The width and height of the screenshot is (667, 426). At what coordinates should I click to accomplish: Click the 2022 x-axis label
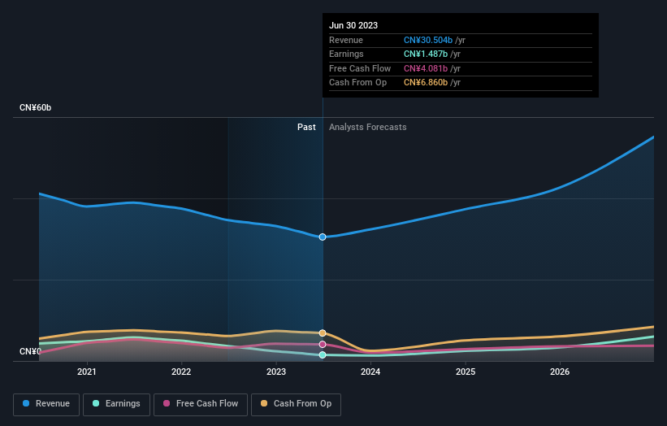(x=181, y=372)
